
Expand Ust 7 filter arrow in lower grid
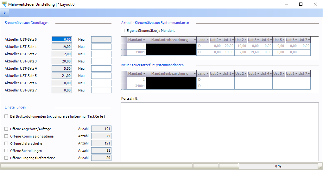308,74
